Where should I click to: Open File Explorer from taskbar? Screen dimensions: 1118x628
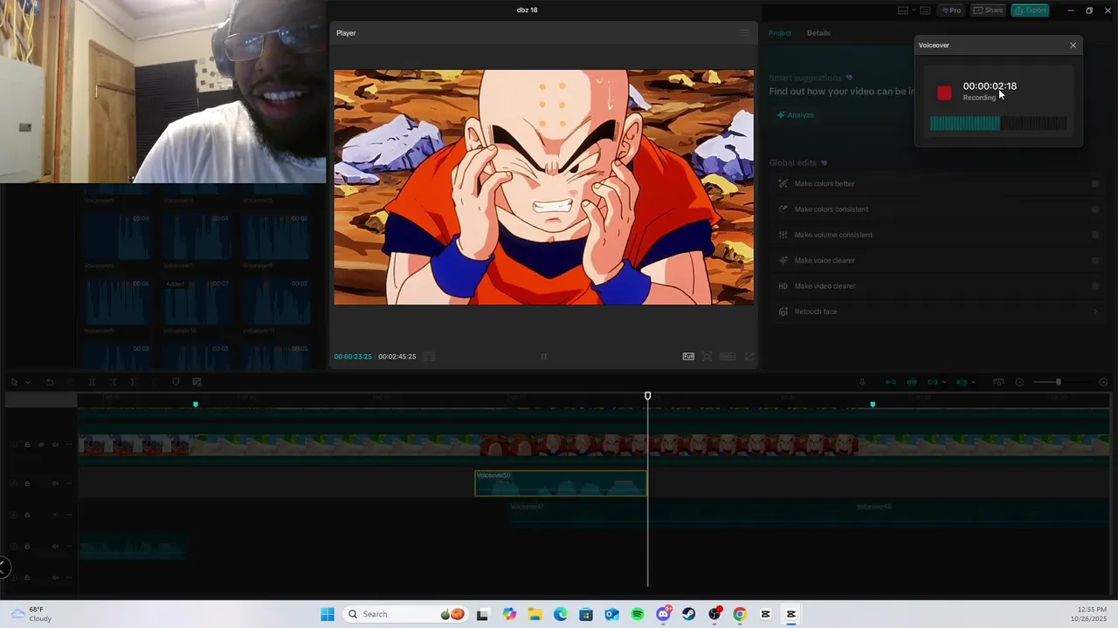coord(535,614)
